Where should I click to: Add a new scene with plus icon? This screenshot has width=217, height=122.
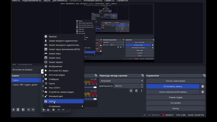14,109
